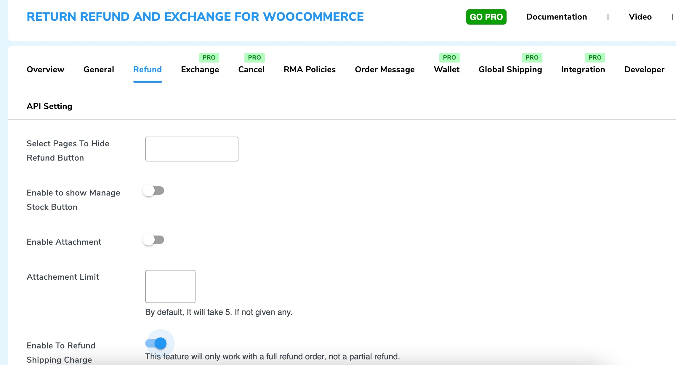Click the Select Pages To Hide Refund Button field

click(x=192, y=149)
